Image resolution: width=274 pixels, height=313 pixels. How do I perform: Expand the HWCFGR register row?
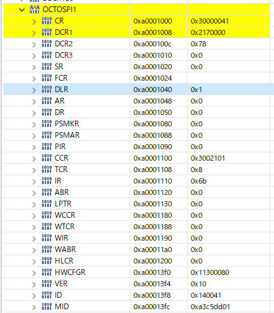(x=34, y=273)
